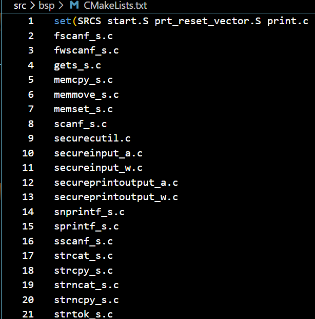Viewport: 315px width, 319px height.
Task: Click line number 14 in gutter
Action: pos(28,212)
